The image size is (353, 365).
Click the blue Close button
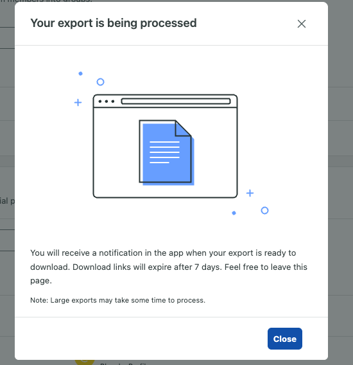(x=284, y=339)
